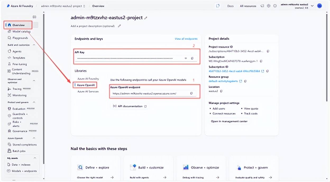Click the Azure OpenAI endpoint field

153,93
